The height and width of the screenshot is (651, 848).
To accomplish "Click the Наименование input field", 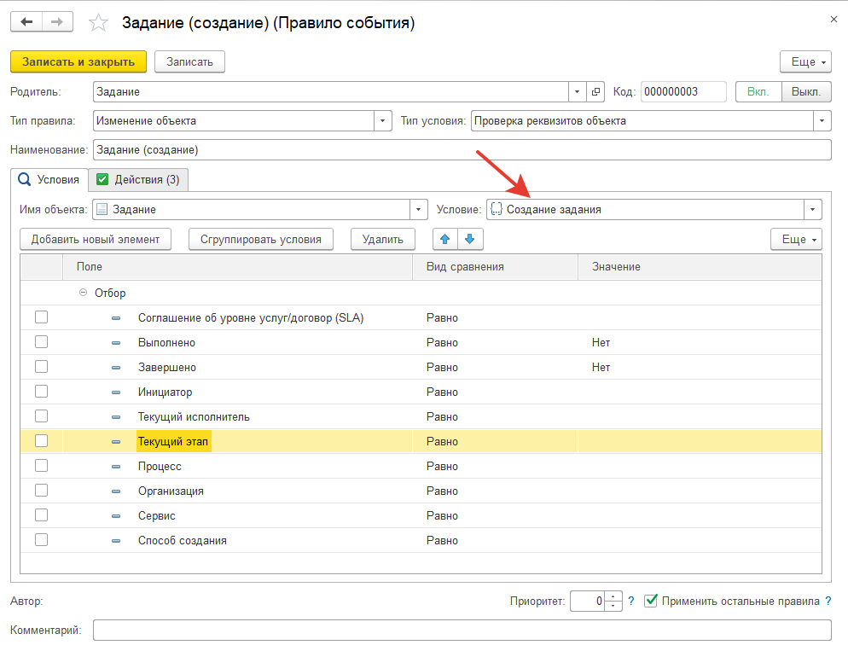I will [462, 150].
